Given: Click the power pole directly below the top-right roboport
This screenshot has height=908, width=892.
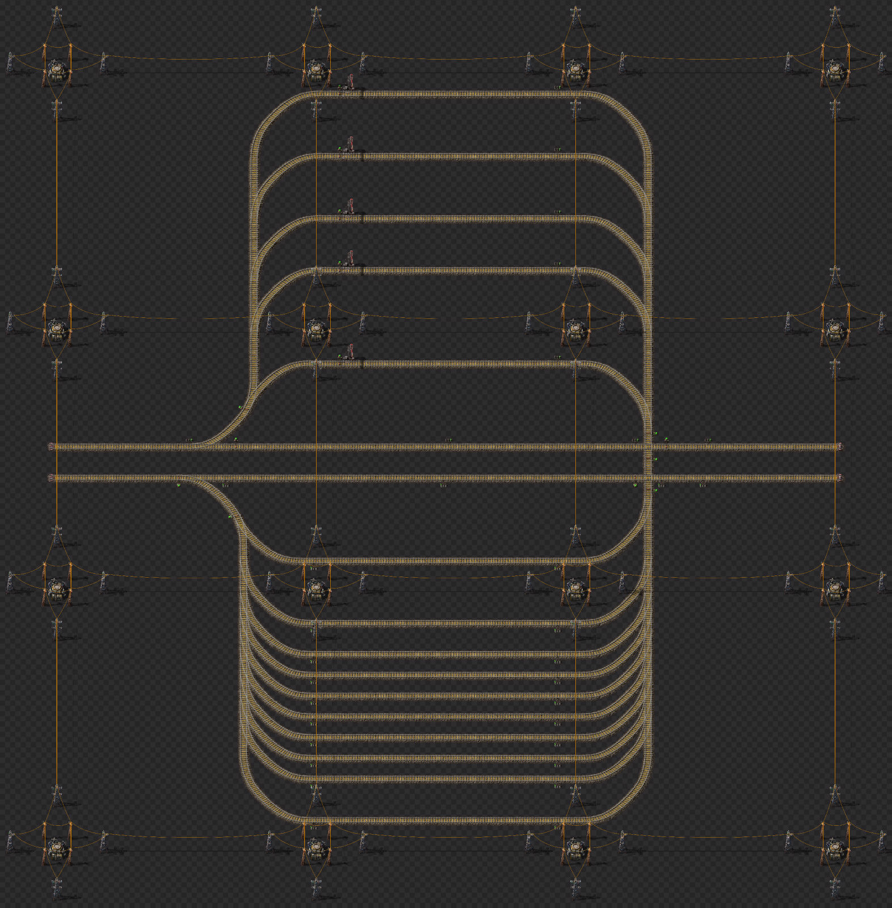Looking at the screenshot, I should (x=835, y=110).
